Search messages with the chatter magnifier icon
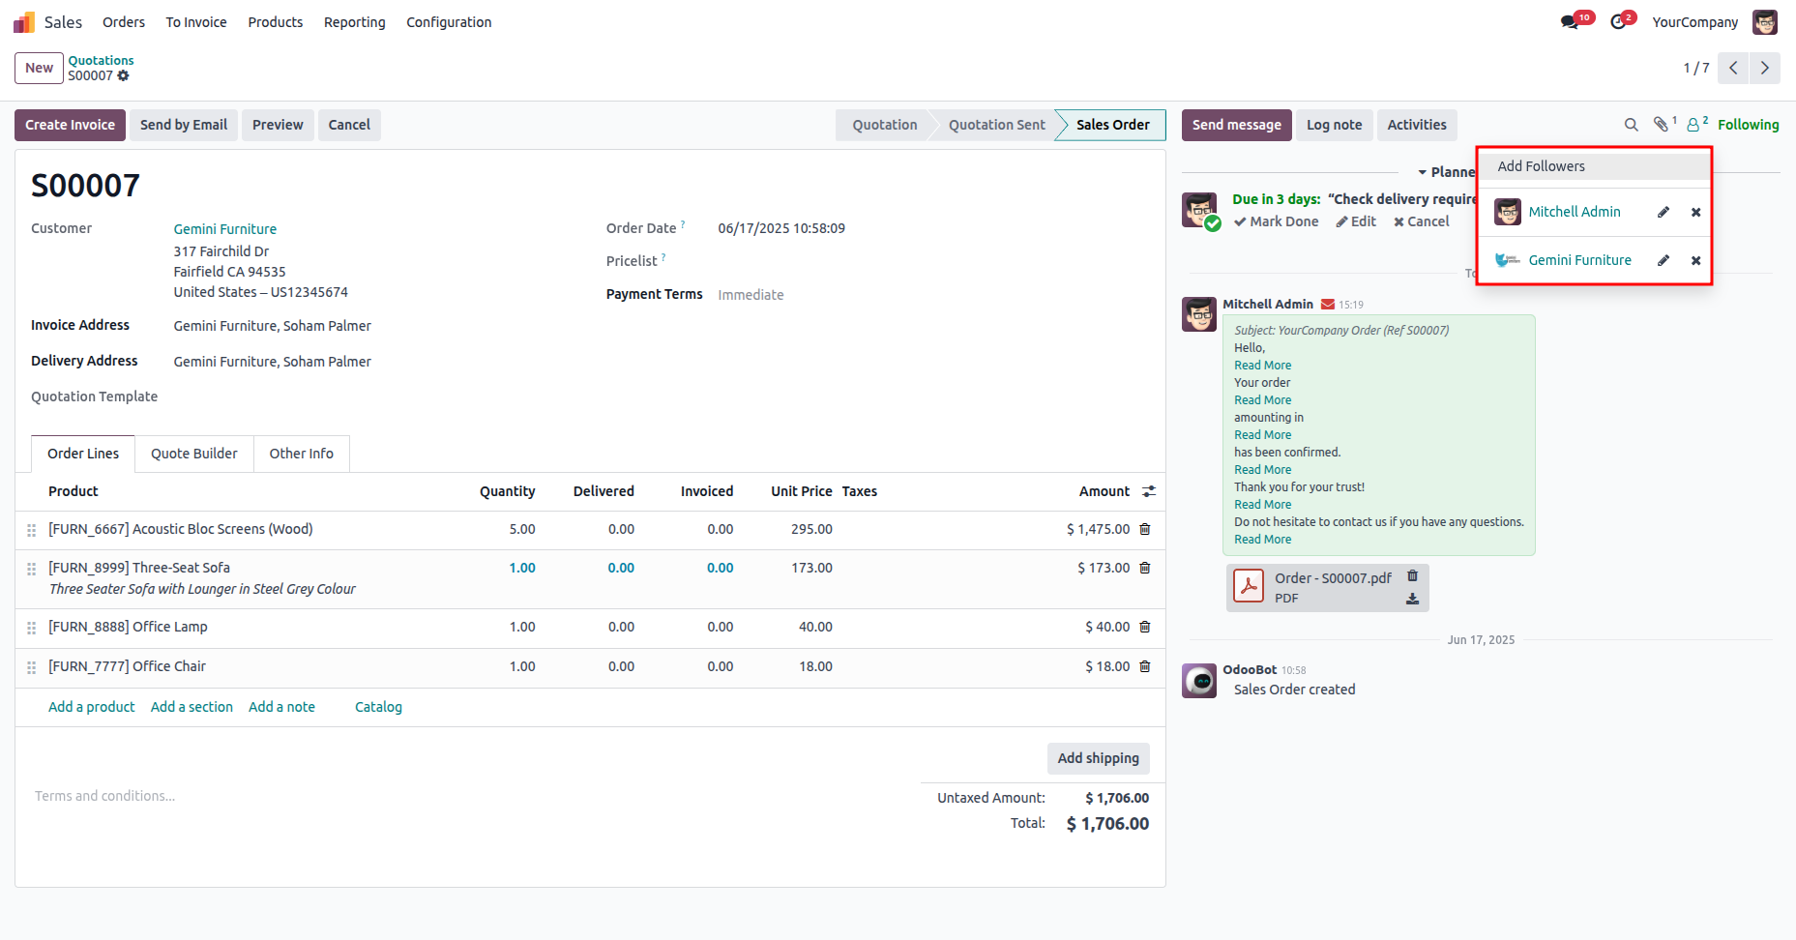Viewport: 1796px width, 940px height. coord(1631,125)
